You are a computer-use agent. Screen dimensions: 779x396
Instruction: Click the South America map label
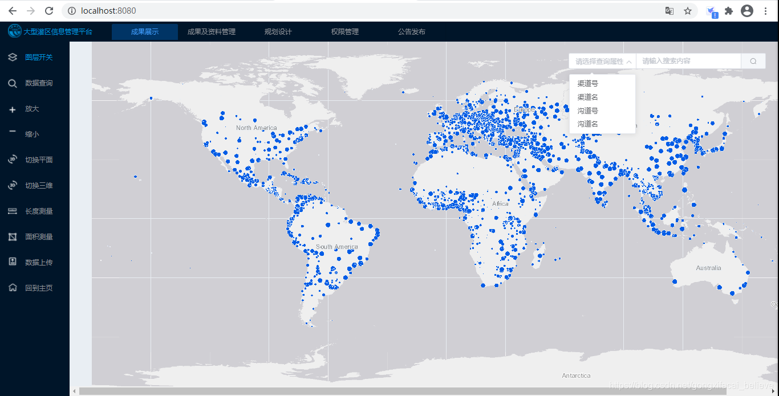337,247
